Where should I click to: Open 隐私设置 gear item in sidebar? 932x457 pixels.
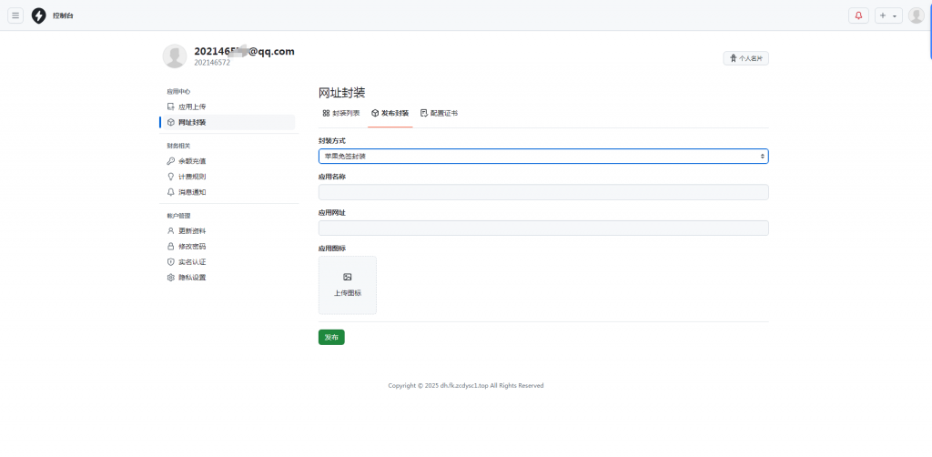(227, 277)
